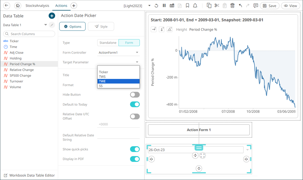
Task: Click the Search Columns input field
Action: point(29,34)
